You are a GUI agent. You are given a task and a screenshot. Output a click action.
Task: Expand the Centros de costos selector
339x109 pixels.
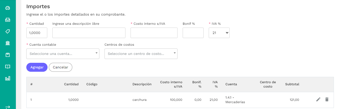click(x=141, y=54)
